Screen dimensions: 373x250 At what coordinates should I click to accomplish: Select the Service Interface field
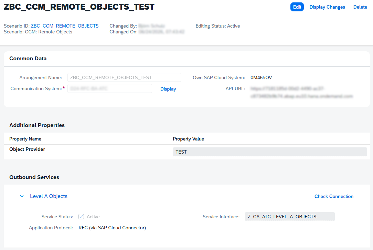click(x=290, y=217)
